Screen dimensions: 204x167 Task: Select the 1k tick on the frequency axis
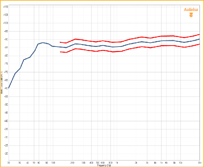[117, 163]
